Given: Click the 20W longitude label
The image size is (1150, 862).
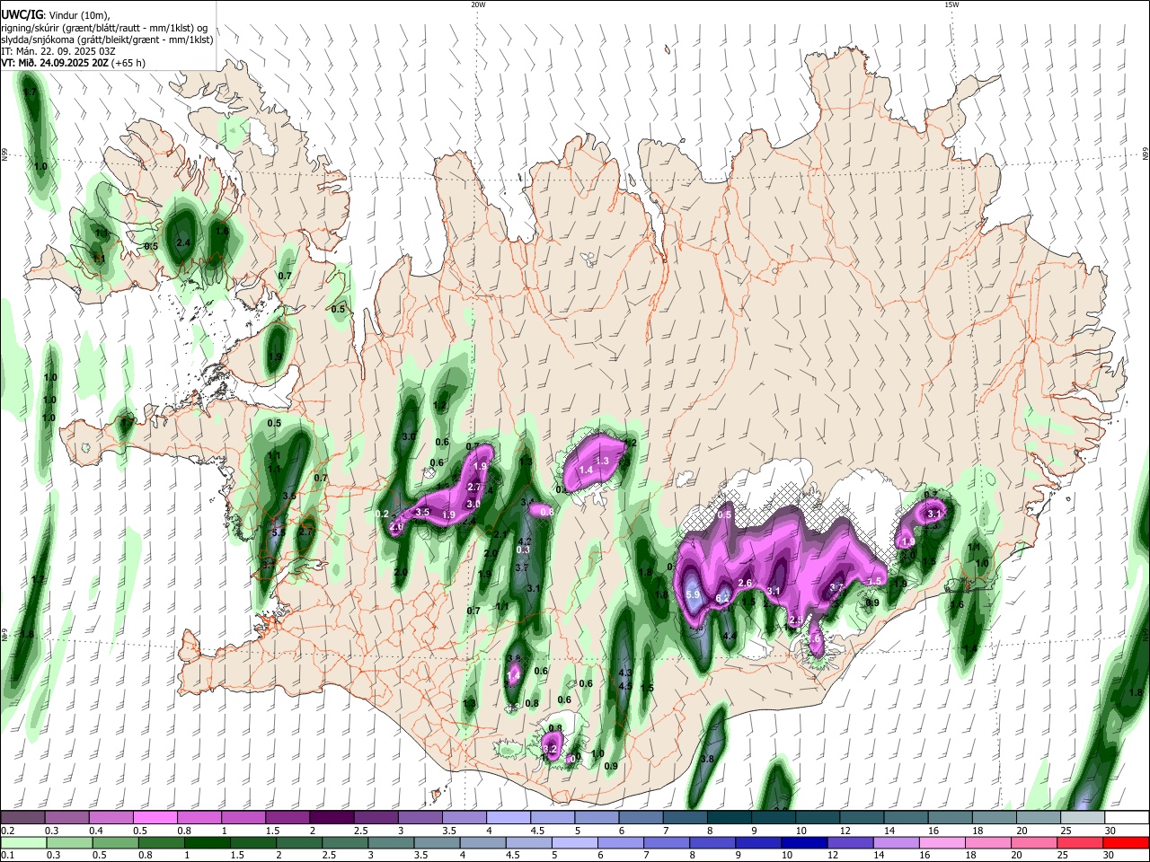Looking at the screenshot, I should point(478,4).
